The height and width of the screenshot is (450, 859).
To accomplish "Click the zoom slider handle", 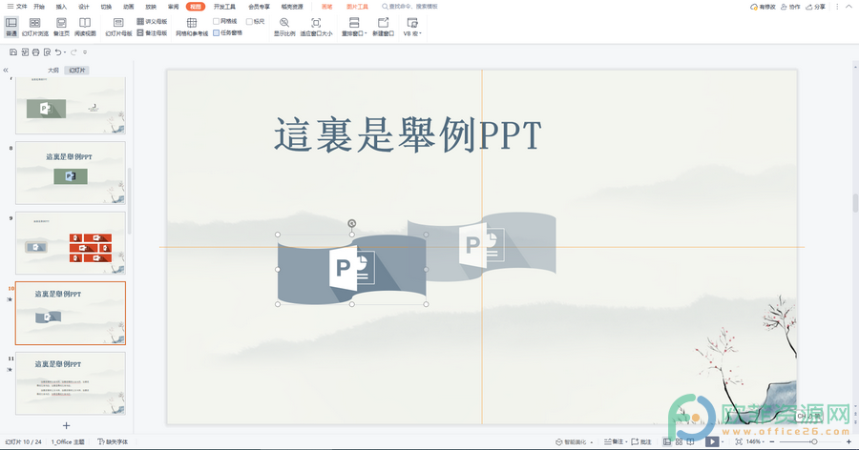I will tap(814, 441).
